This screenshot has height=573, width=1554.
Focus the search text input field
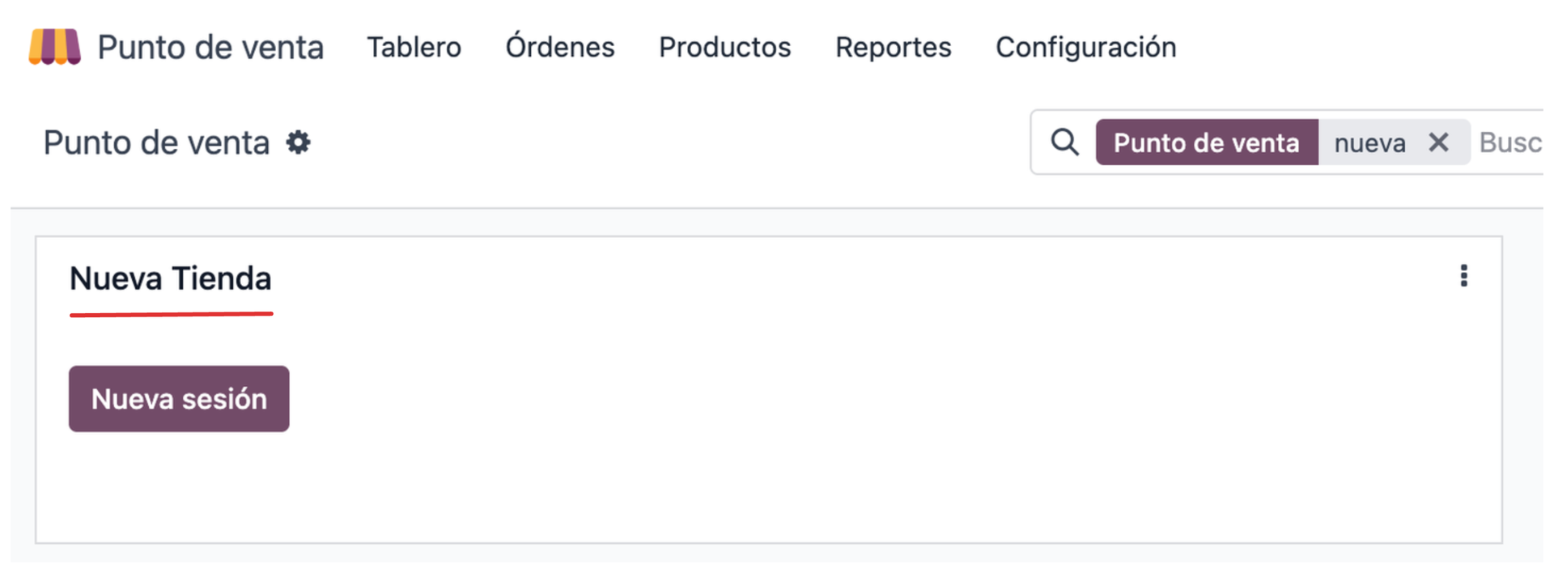[1509, 142]
